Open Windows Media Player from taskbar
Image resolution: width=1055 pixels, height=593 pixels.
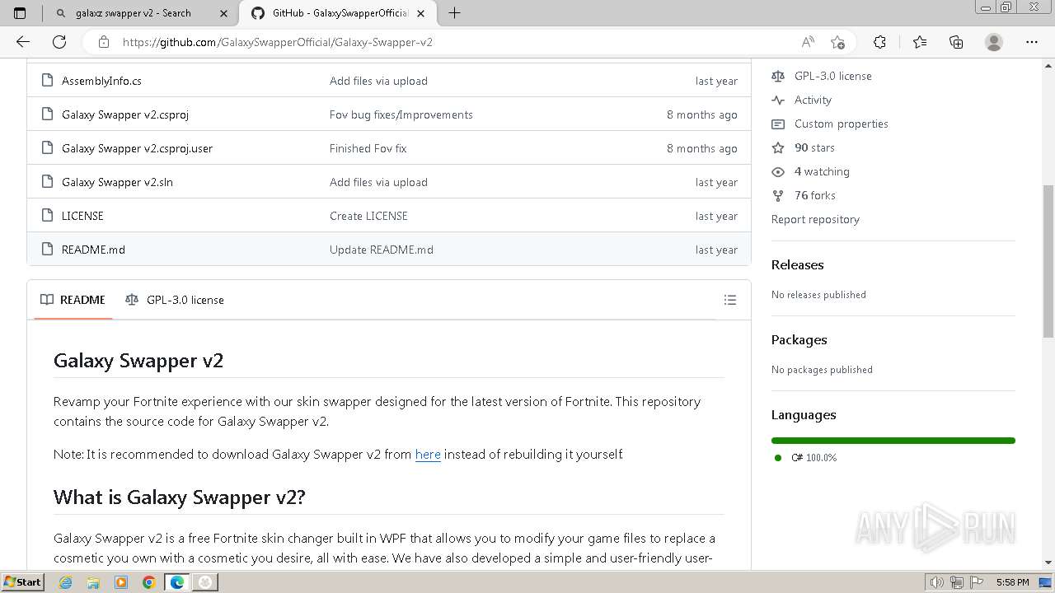[121, 582]
